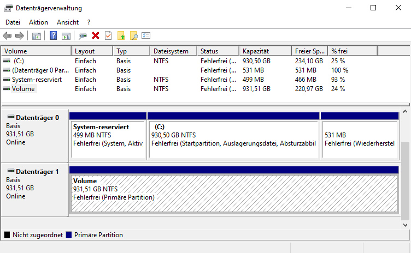411x253 pixels.
Task: Click the drive icon beside System-reserviert row
Action: (7, 80)
